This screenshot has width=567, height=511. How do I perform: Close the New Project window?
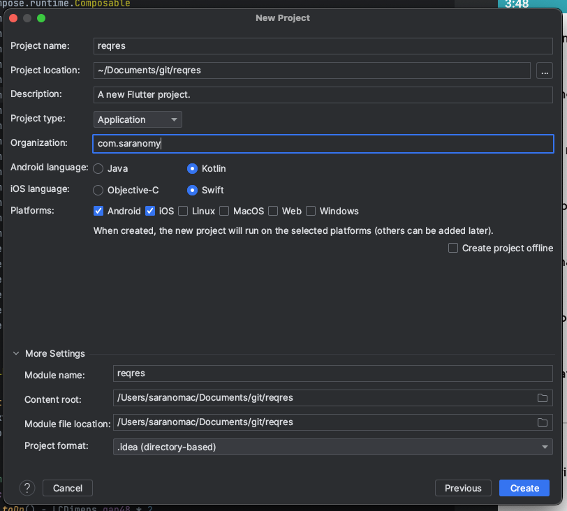13,18
